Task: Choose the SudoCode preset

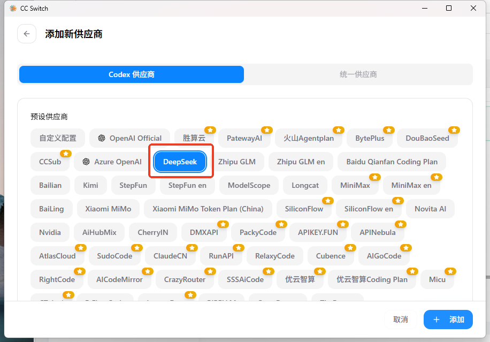Action: [114, 256]
